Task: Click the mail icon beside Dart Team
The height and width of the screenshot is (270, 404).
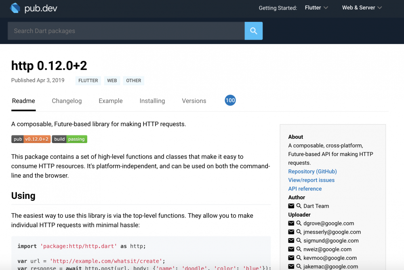Action: tap(291, 206)
